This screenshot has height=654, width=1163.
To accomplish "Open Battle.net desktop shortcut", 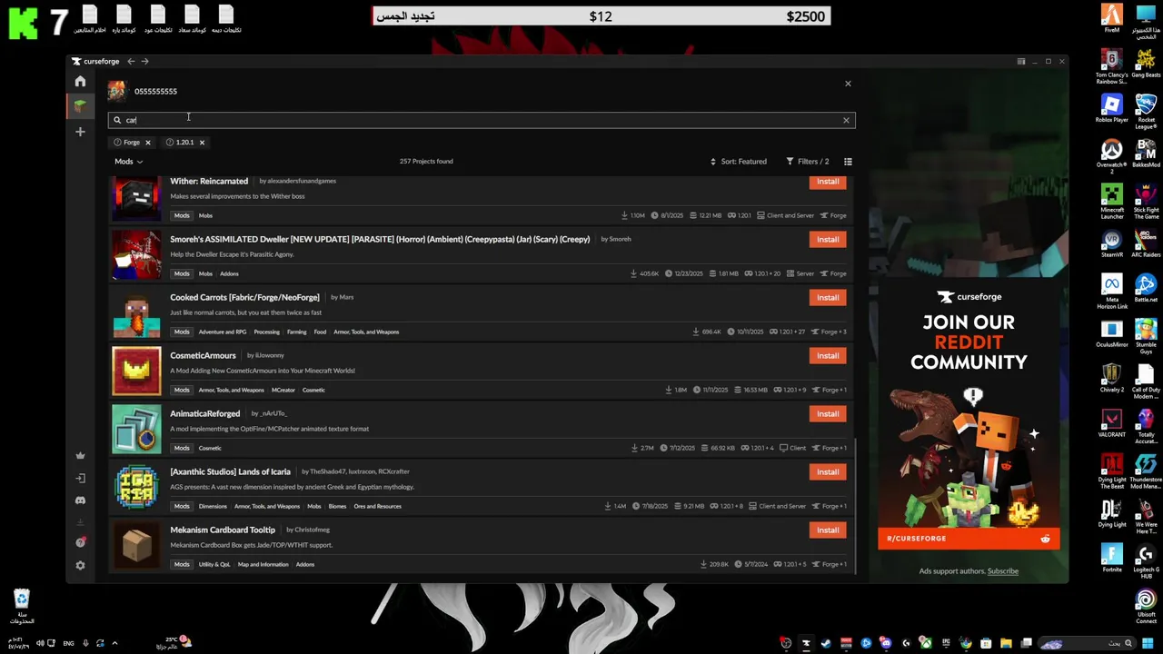I will 1146,288.
